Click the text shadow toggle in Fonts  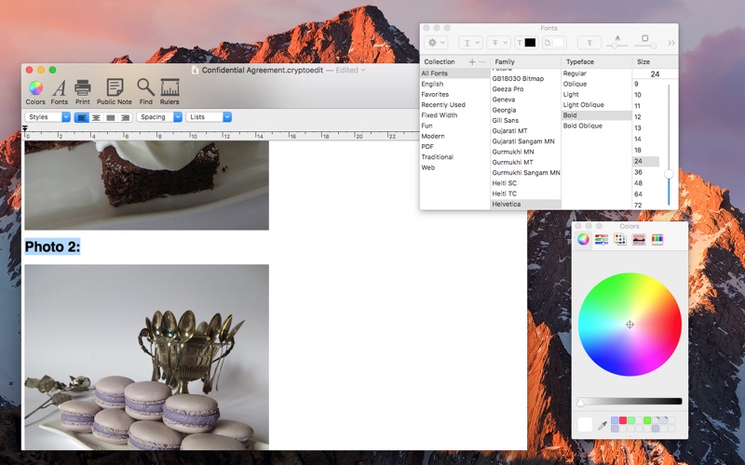pos(588,43)
